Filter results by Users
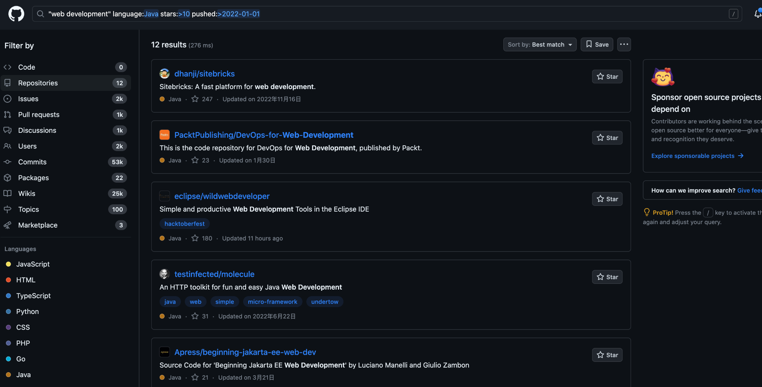Image resolution: width=762 pixels, height=387 pixels. click(66, 146)
